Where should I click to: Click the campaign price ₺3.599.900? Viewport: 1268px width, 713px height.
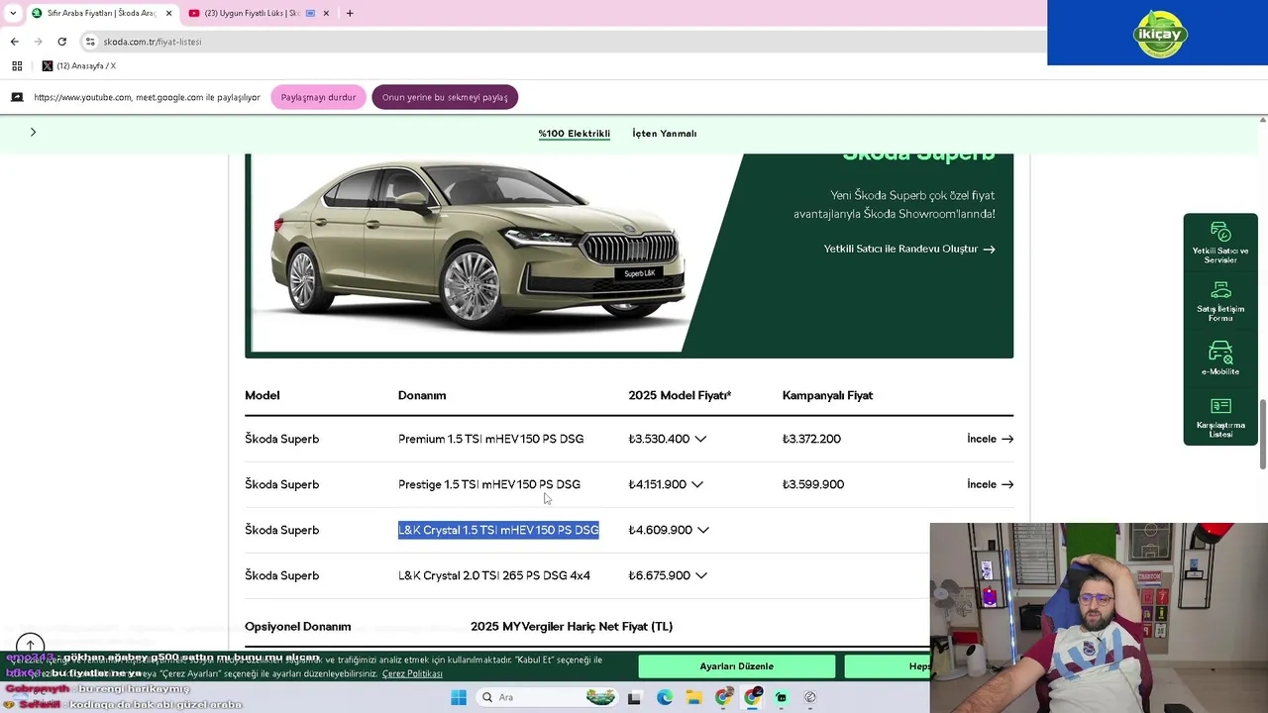[813, 484]
